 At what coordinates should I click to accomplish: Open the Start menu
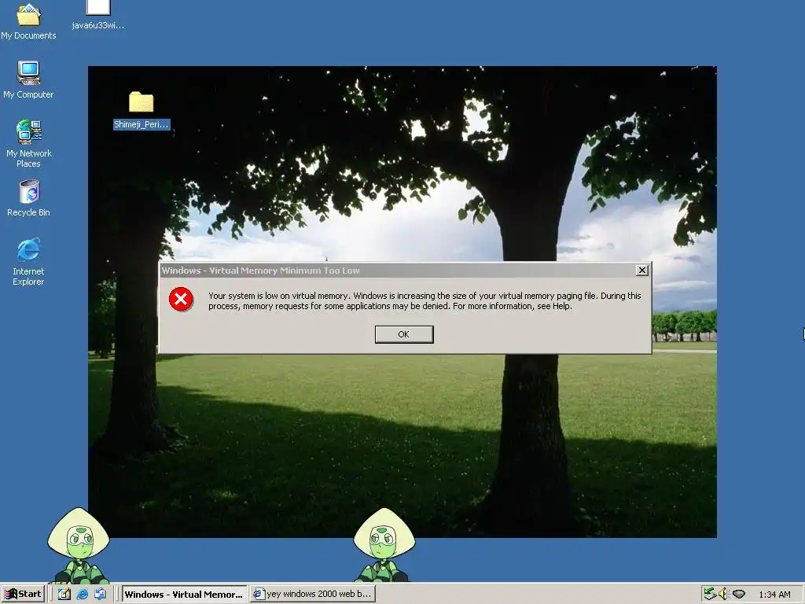pos(23,594)
